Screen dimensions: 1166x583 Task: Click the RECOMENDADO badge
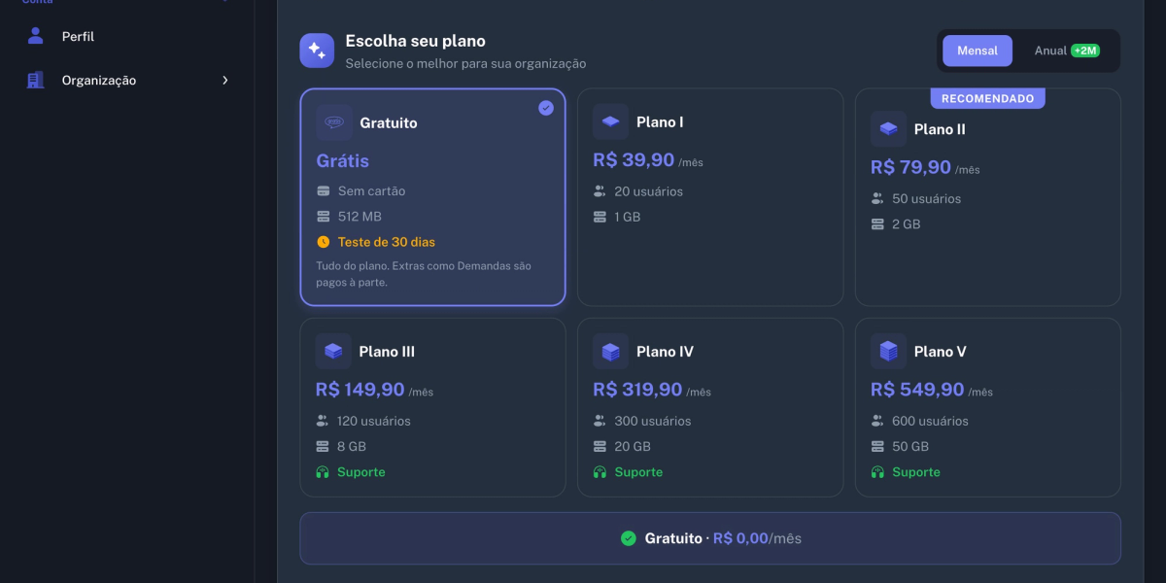987,98
